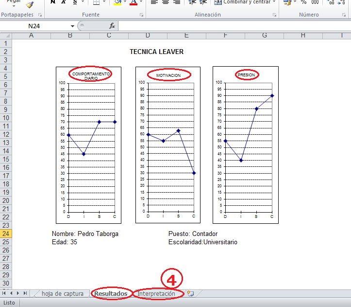Image resolution: width=351 pixels, height=307 pixels.
Task: Apply percent style to number format
Action: pos(303,2)
